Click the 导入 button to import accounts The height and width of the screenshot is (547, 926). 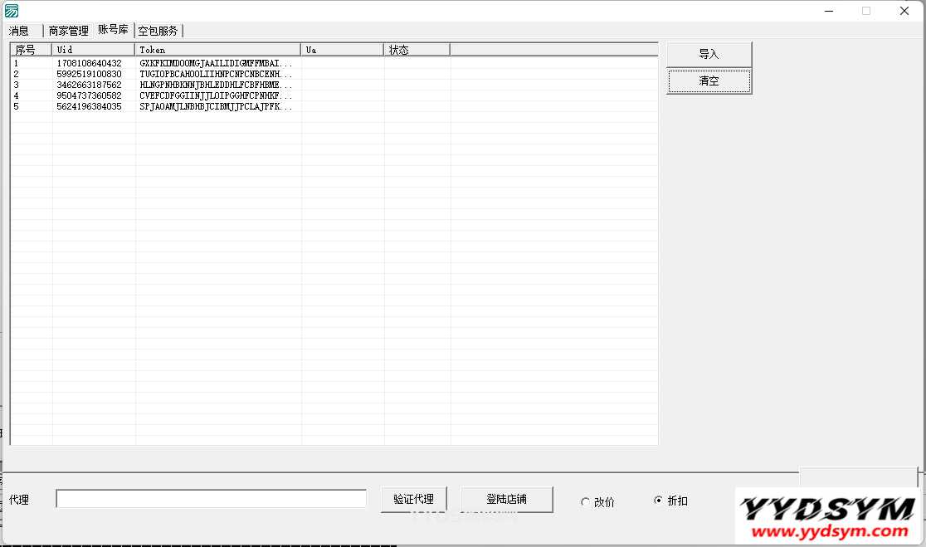click(709, 53)
